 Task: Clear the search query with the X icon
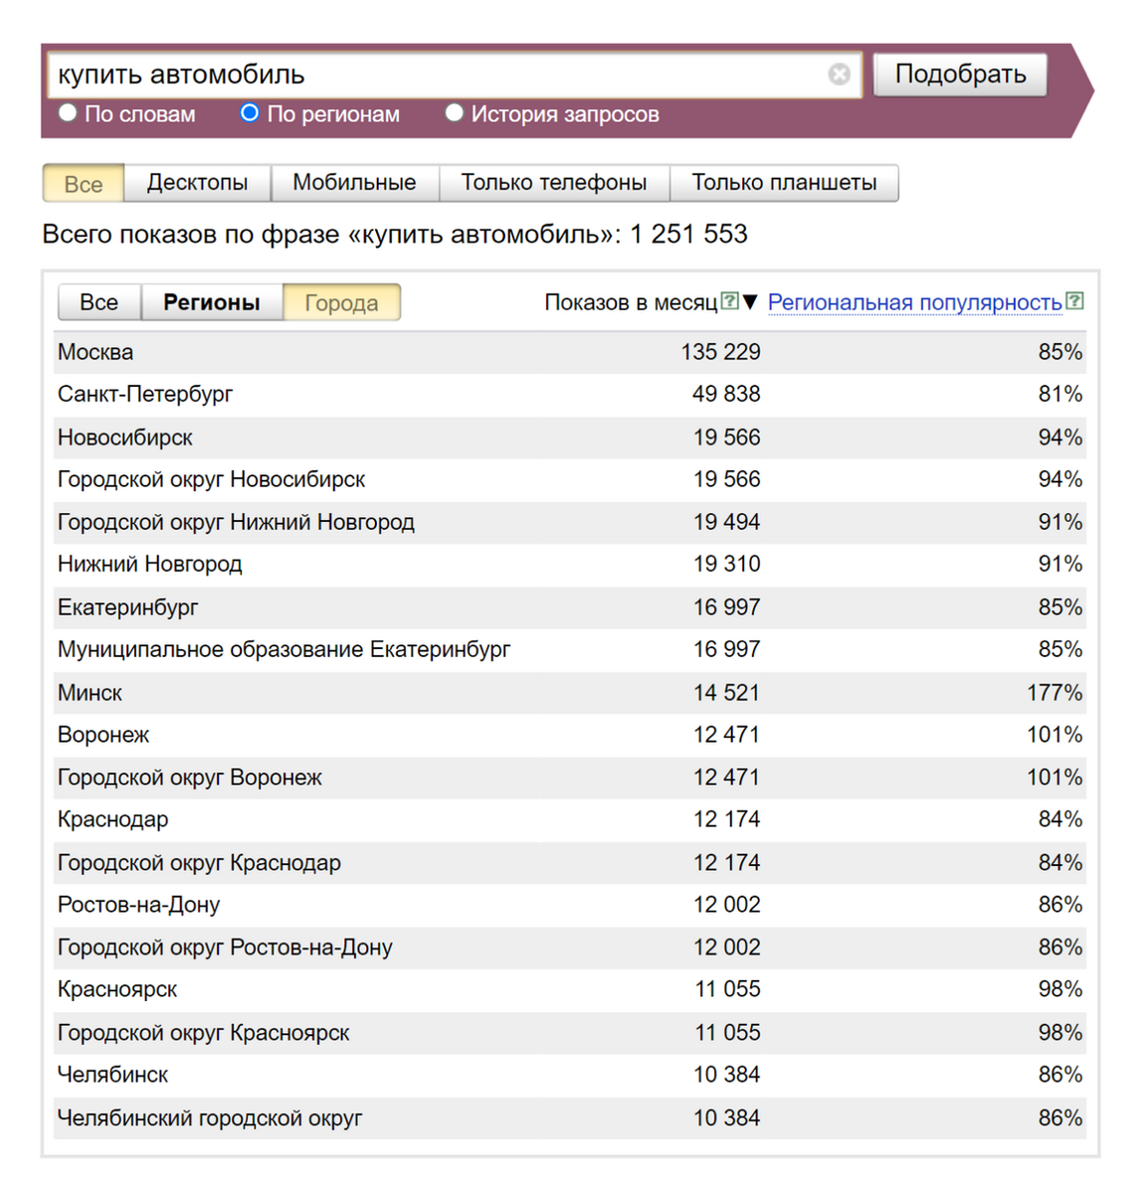(839, 75)
